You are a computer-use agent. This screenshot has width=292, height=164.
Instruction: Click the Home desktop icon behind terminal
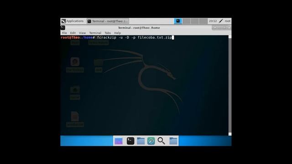pyautogui.click(x=75, y=93)
